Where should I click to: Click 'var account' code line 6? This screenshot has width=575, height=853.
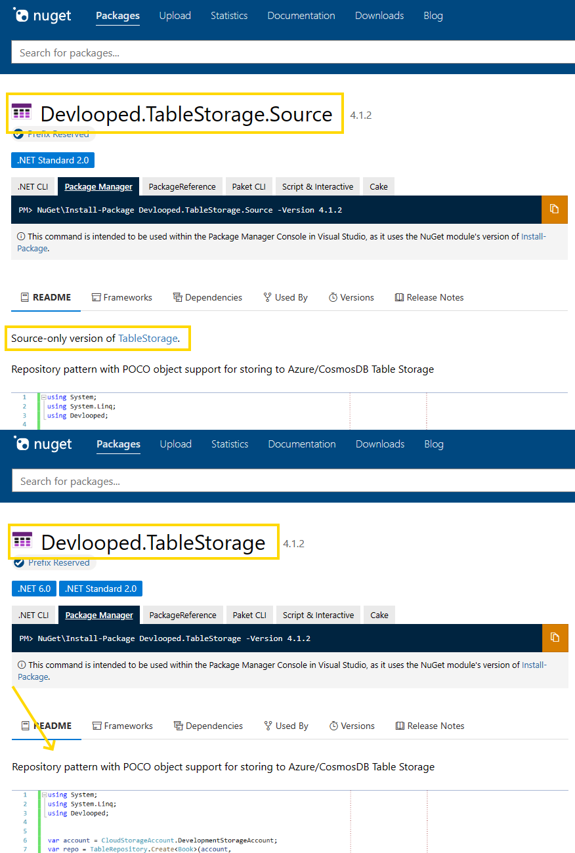[x=163, y=840]
